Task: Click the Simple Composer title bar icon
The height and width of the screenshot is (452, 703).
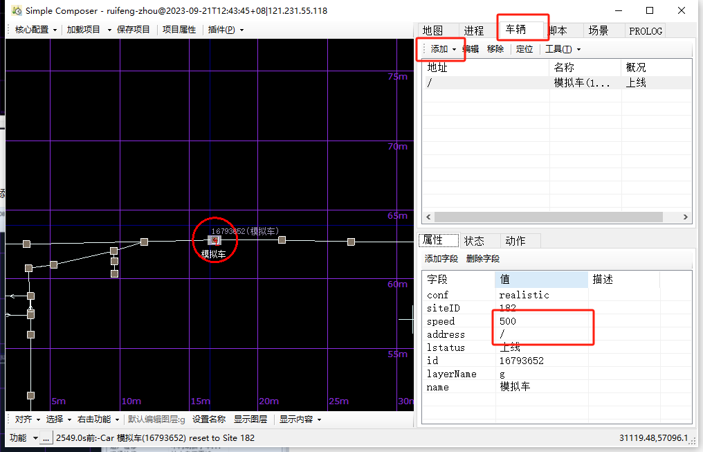Action: click(x=17, y=10)
